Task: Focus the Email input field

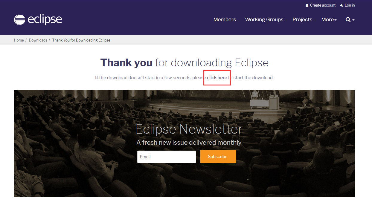Action: pos(167,157)
